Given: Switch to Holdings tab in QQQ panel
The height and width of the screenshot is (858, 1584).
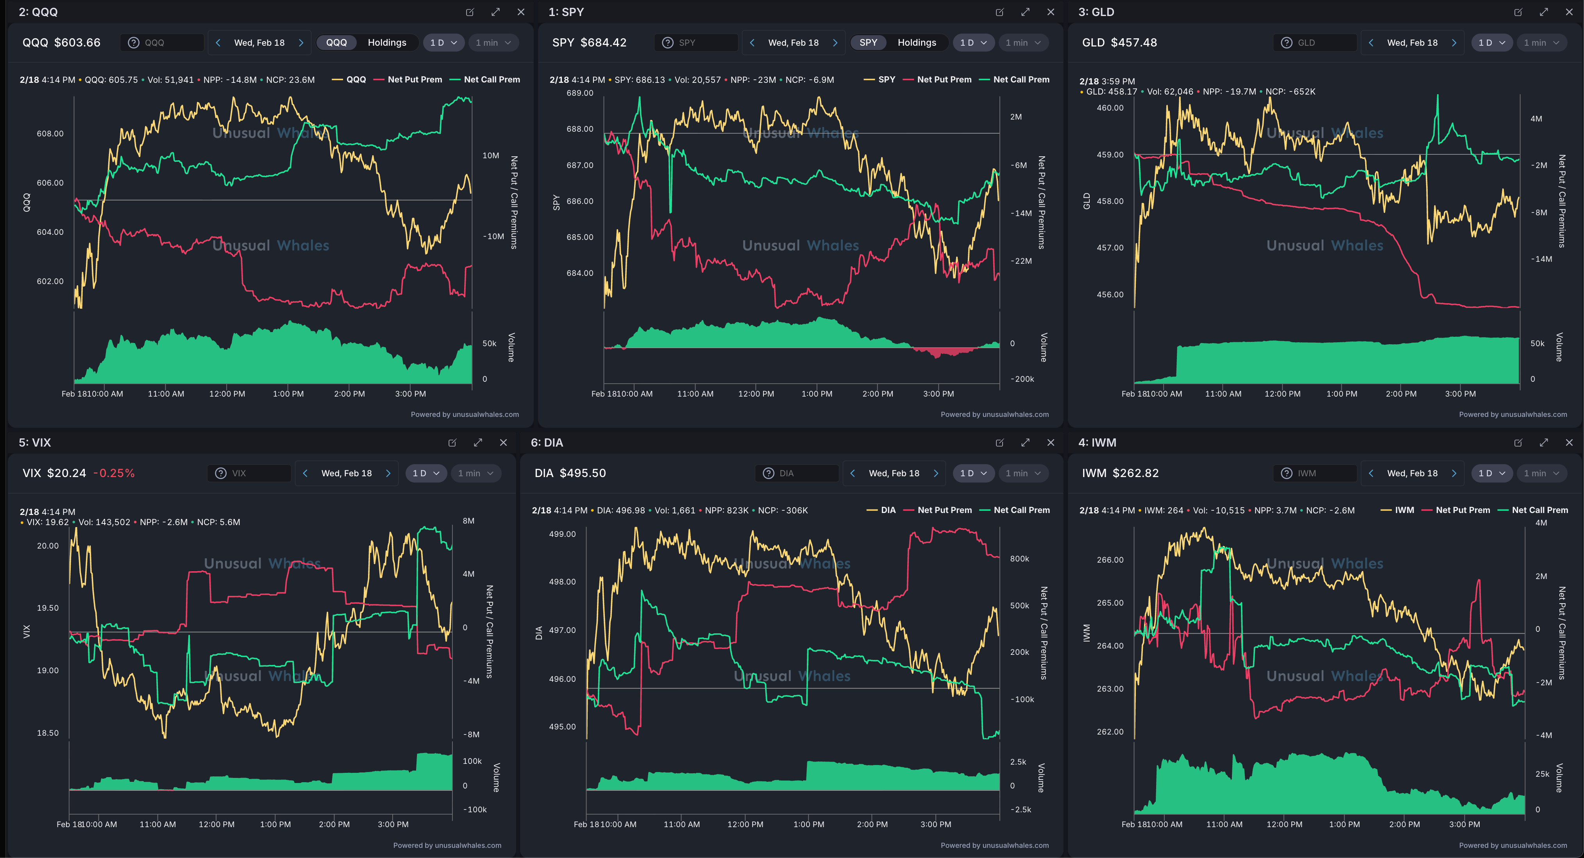Looking at the screenshot, I should click(387, 43).
